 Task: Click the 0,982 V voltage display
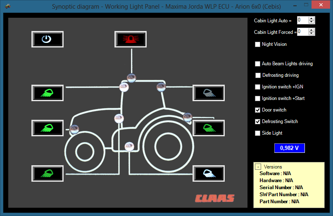290,148
